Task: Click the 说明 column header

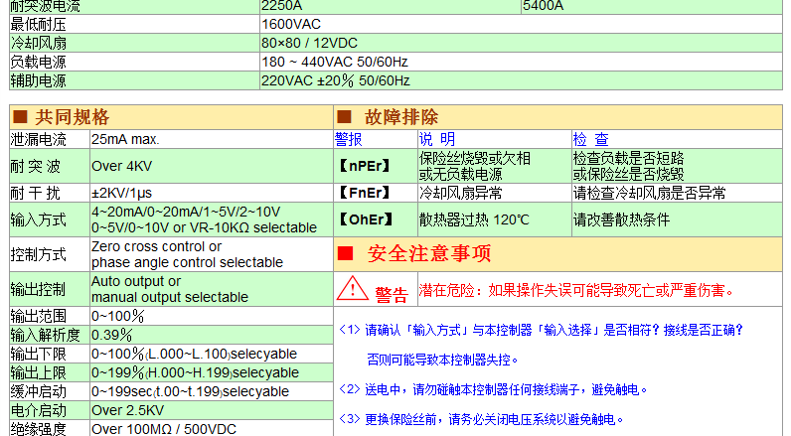Action: tap(437, 140)
